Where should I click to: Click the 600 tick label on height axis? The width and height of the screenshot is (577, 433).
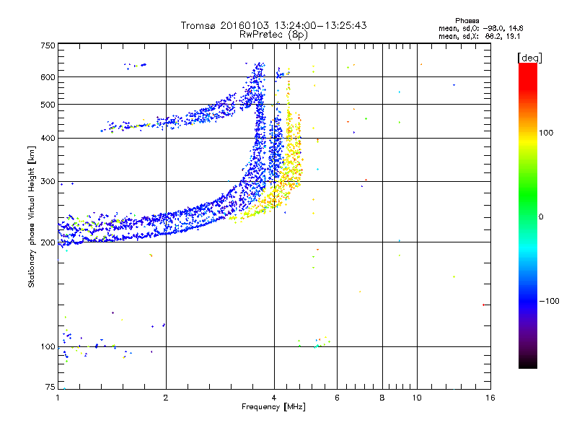point(48,77)
